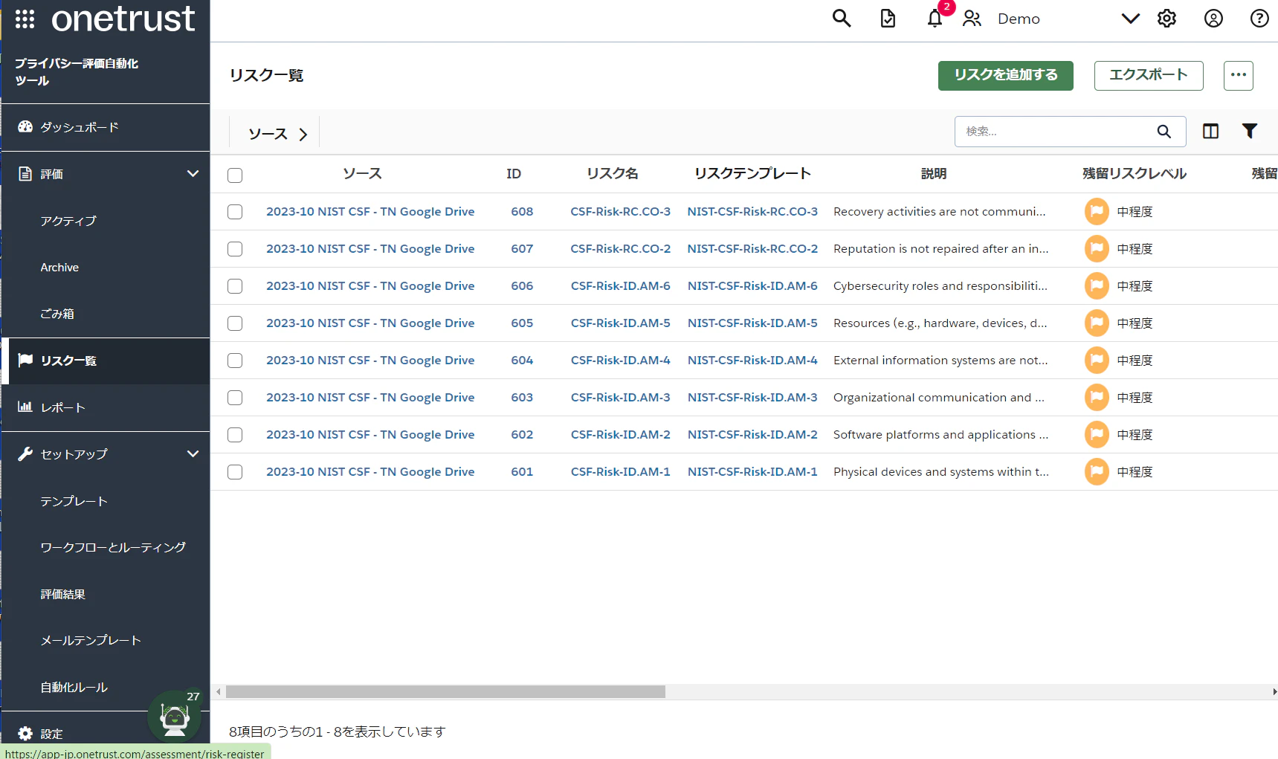Tick the checkbox for risk ID 603

coord(235,398)
